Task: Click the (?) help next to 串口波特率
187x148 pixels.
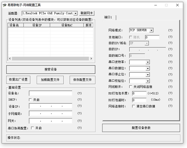Action: tap(170, 62)
